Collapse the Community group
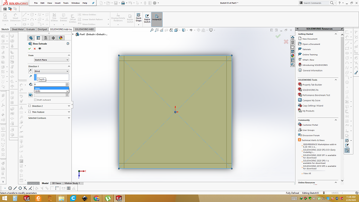Viewport: 359px width, 202px height. (336, 120)
